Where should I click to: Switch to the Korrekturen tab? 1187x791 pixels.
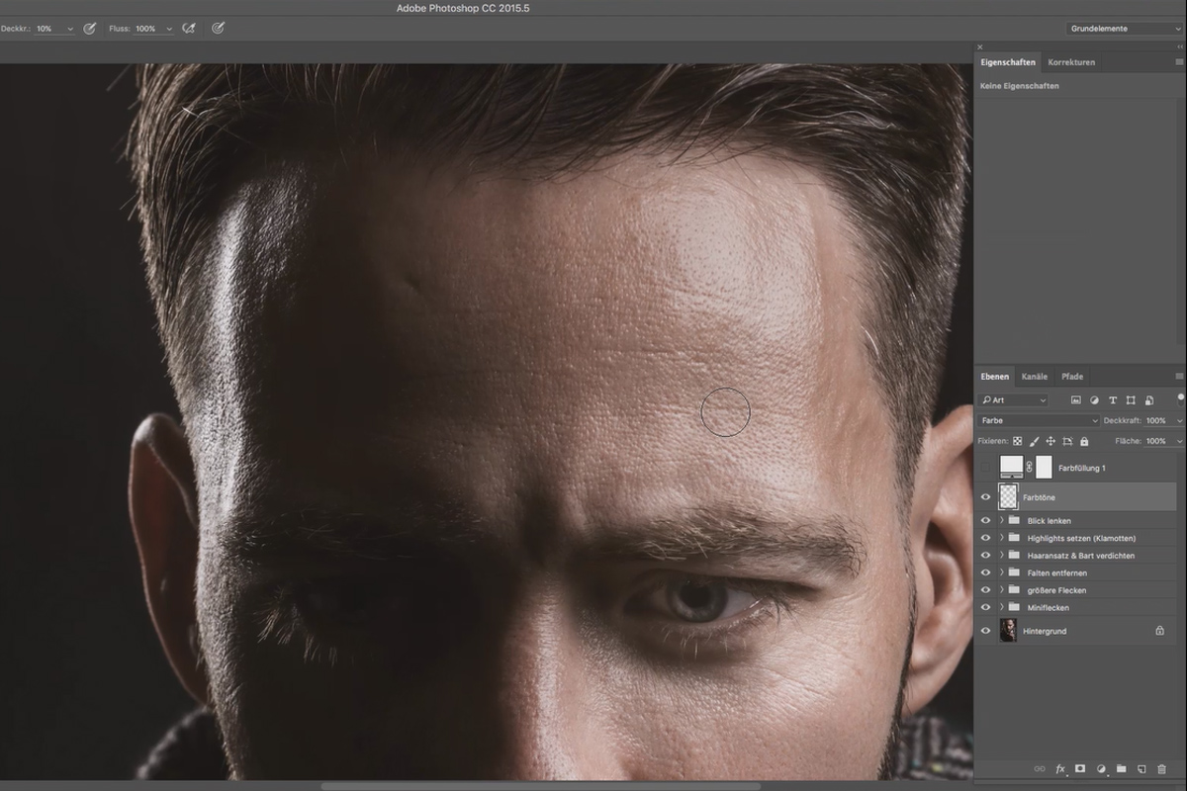point(1071,62)
